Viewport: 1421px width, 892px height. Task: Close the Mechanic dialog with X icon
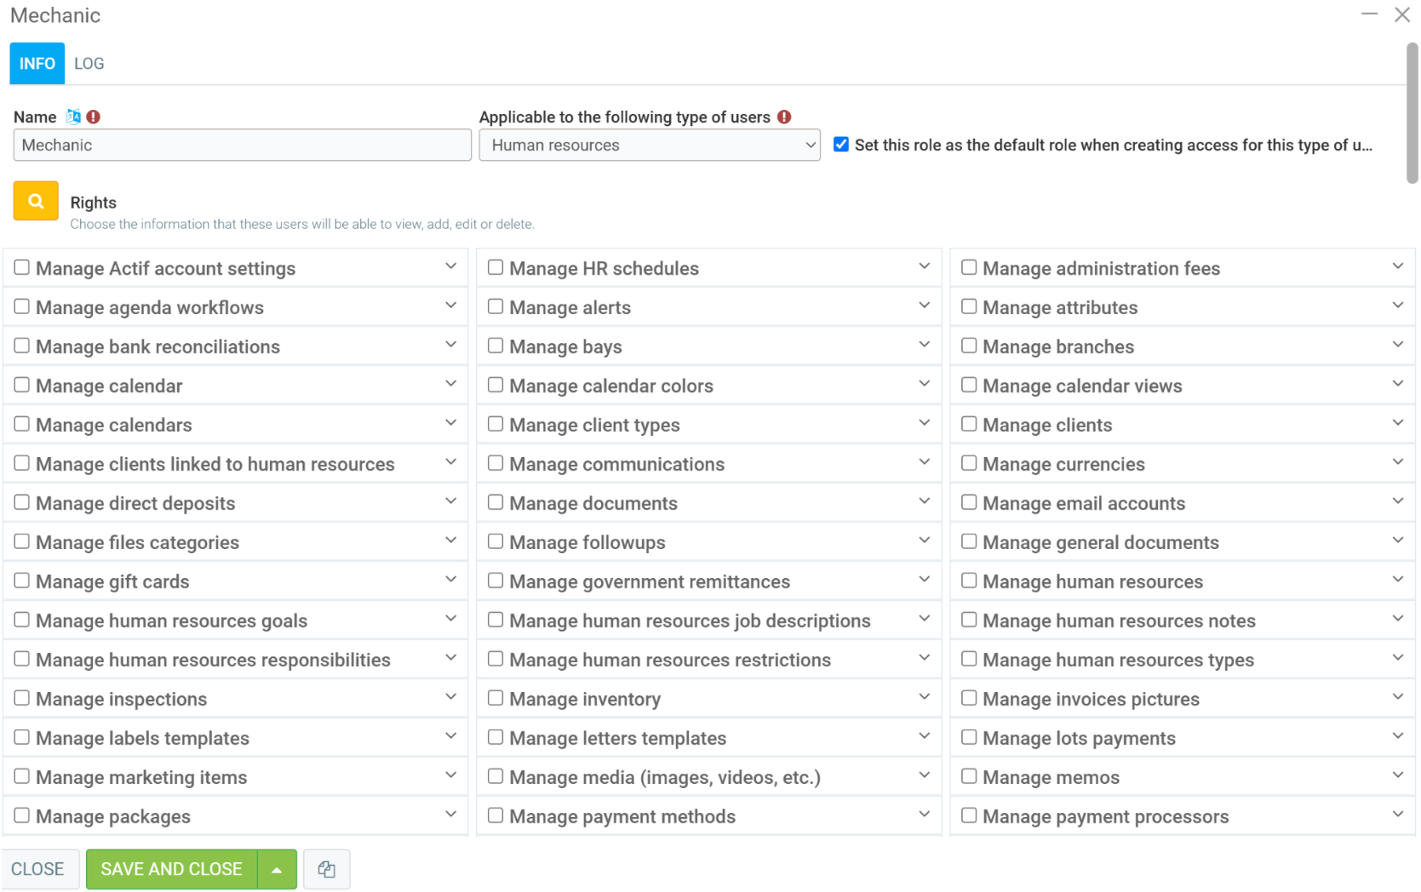click(x=1401, y=14)
